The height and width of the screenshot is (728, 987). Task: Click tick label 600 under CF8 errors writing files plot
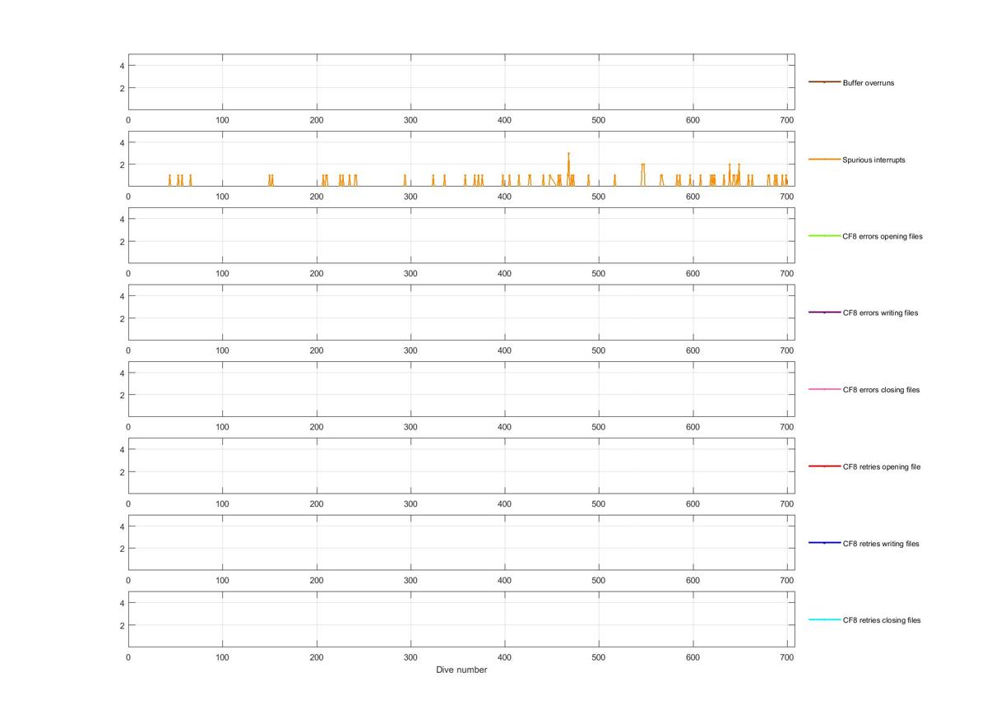pyautogui.click(x=693, y=350)
